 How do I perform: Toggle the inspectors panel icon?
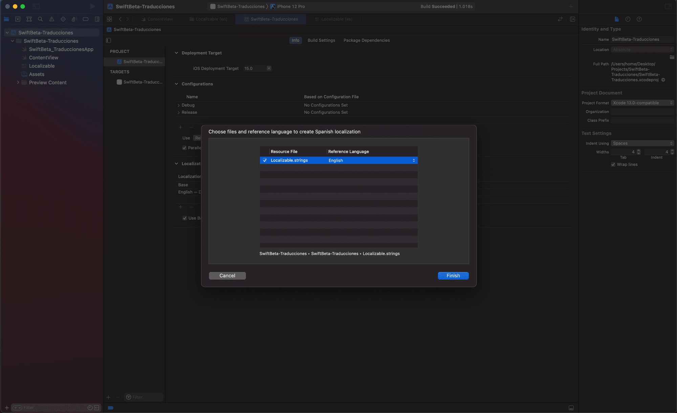[x=668, y=6]
